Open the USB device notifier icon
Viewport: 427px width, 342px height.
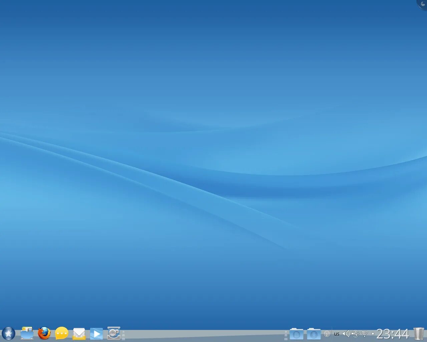355,334
